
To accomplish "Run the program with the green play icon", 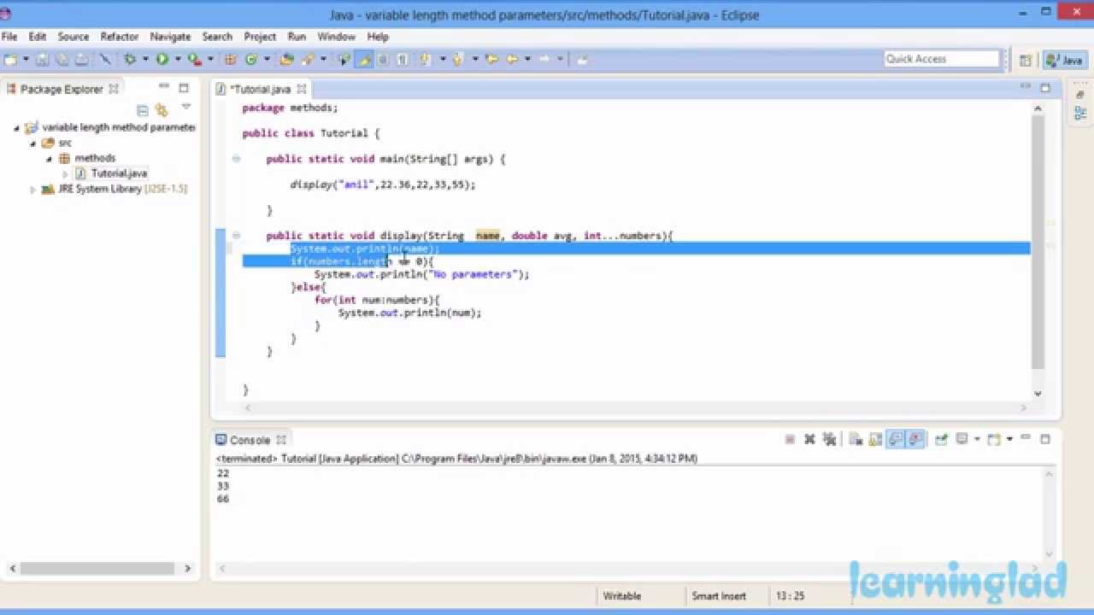I will 162,59.
